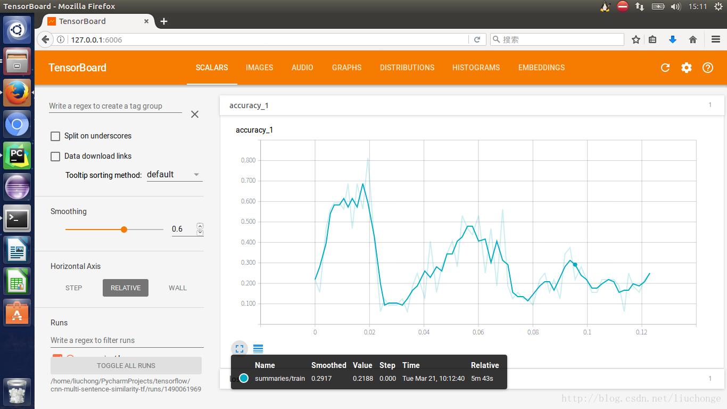This screenshot has height=409, width=727.
Task: Click the Smoothing slider handle
Action: (124, 230)
